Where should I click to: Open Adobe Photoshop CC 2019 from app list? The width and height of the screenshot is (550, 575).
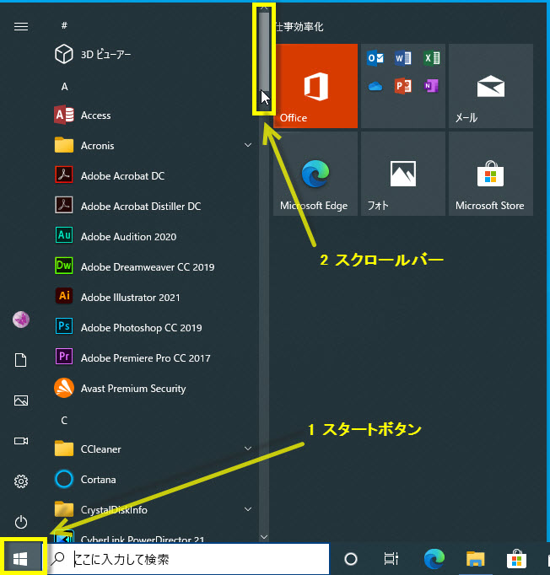click(141, 328)
